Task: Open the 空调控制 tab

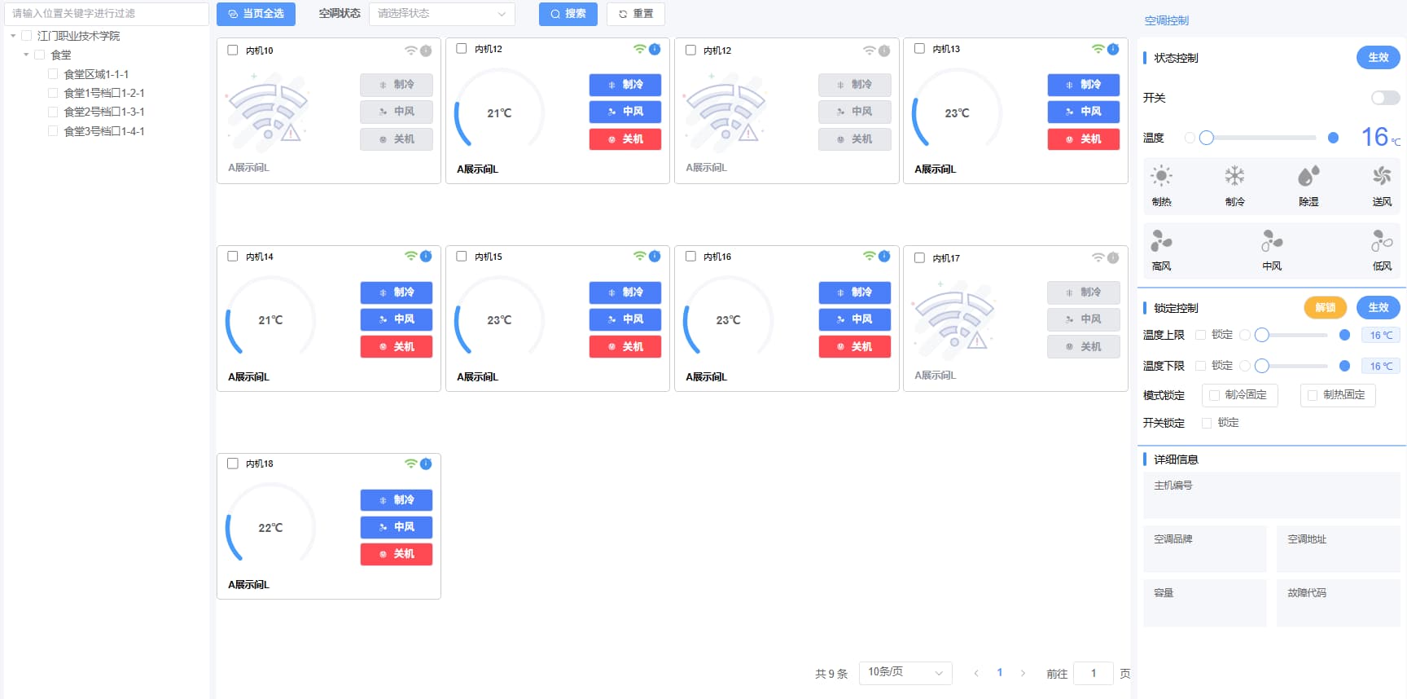Action: [x=1166, y=20]
